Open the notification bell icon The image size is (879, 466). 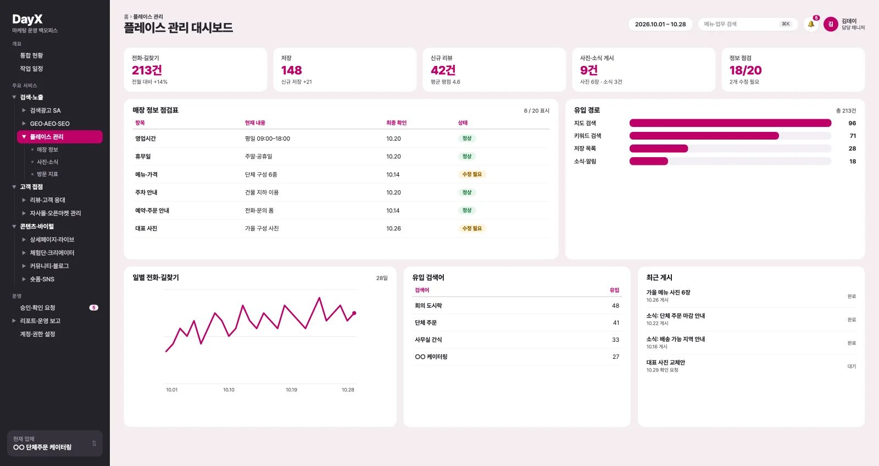tap(811, 24)
